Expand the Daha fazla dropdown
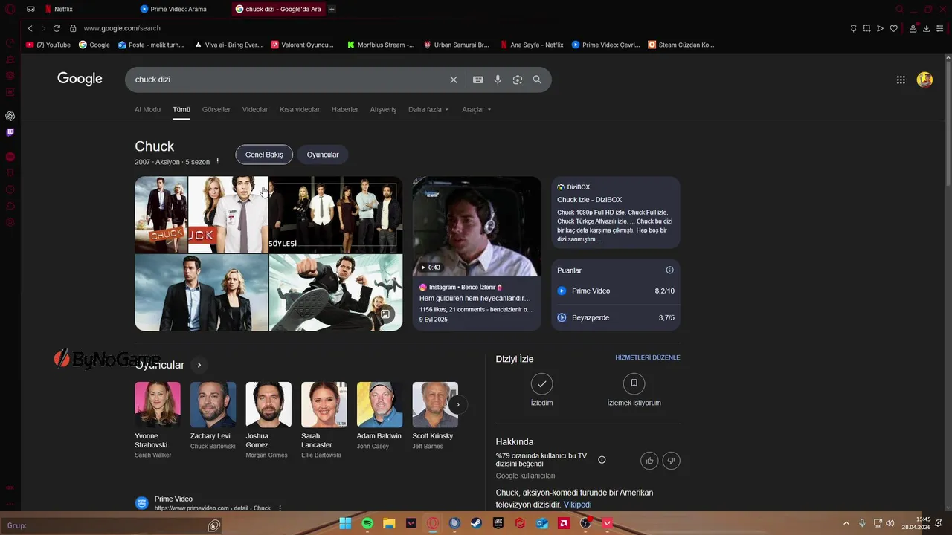 point(428,109)
